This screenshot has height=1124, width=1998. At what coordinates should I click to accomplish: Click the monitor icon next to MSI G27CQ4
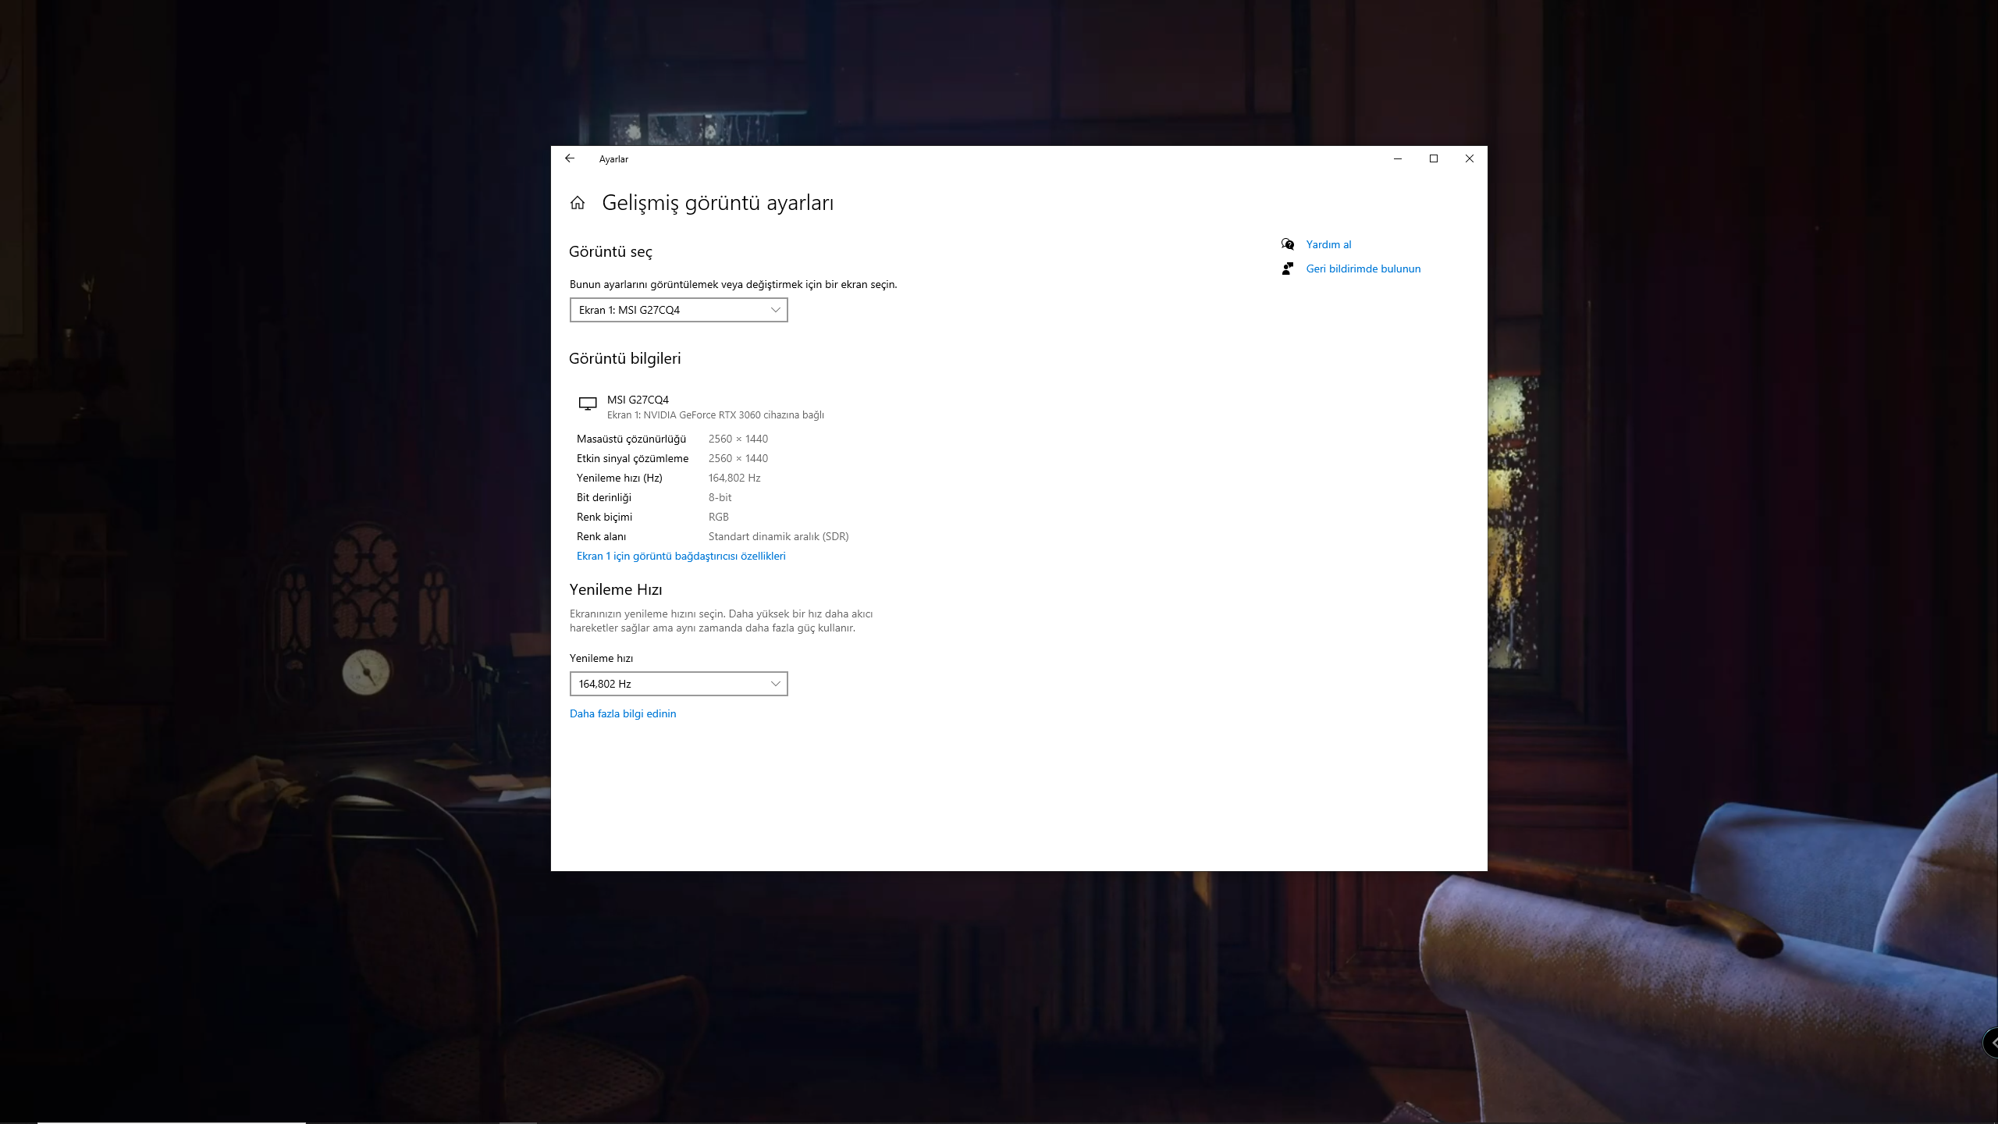[588, 404]
